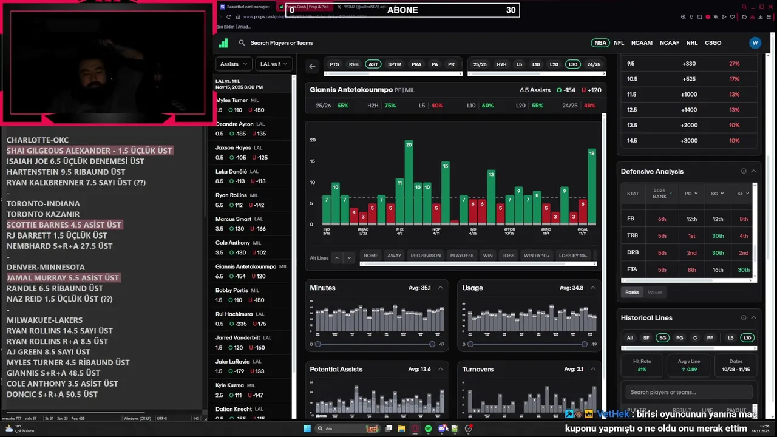Open Opera browser from the taskbar
Screen dimensions: 777x437
click(415, 429)
